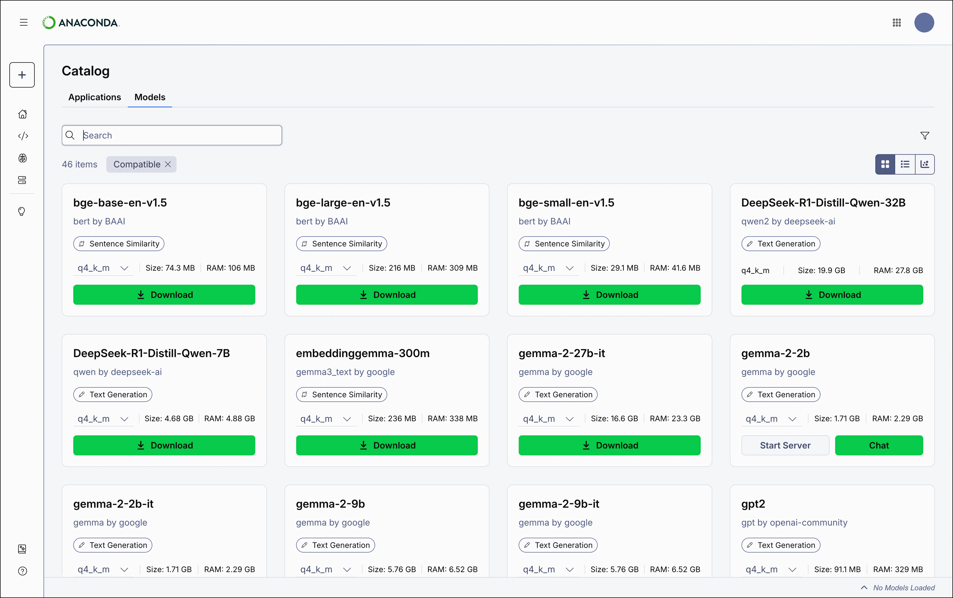Open the AI models brain icon in sidebar
The width and height of the screenshot is (953, 598).
pyautogui.click(x=23, y=158)
